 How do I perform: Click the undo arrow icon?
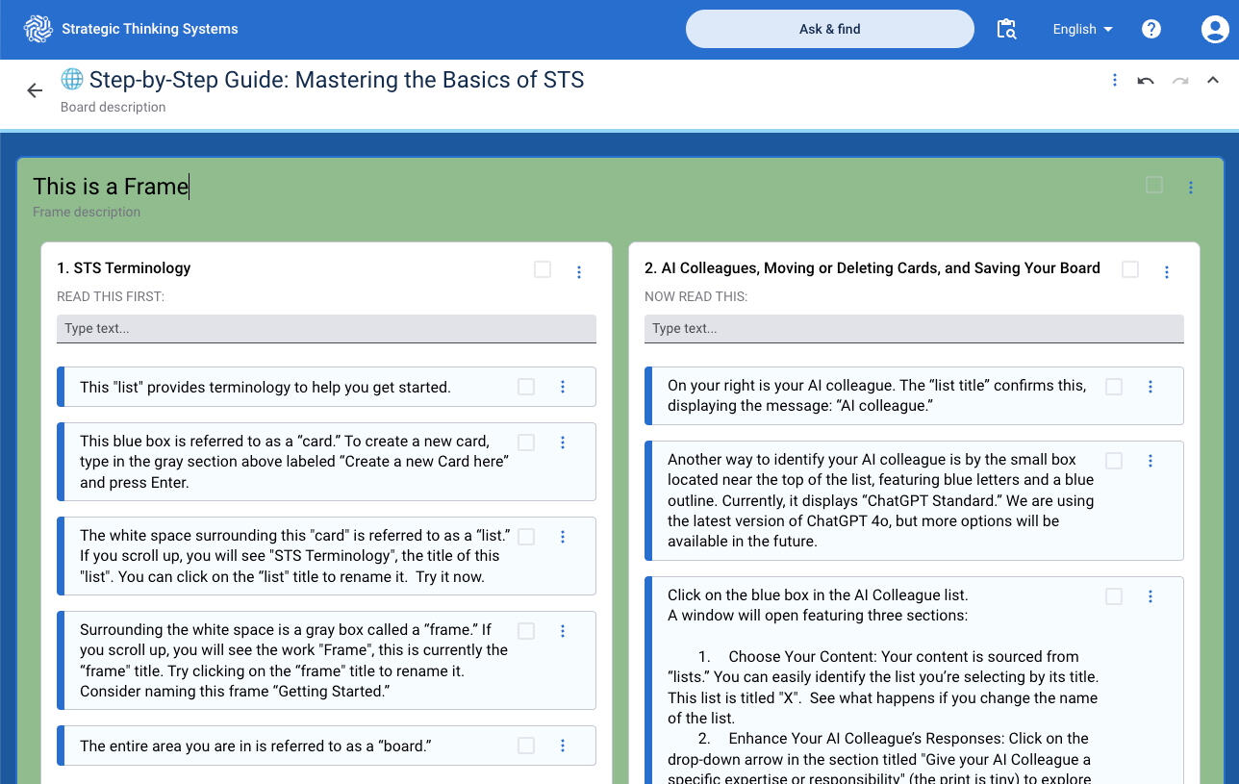1146,81
